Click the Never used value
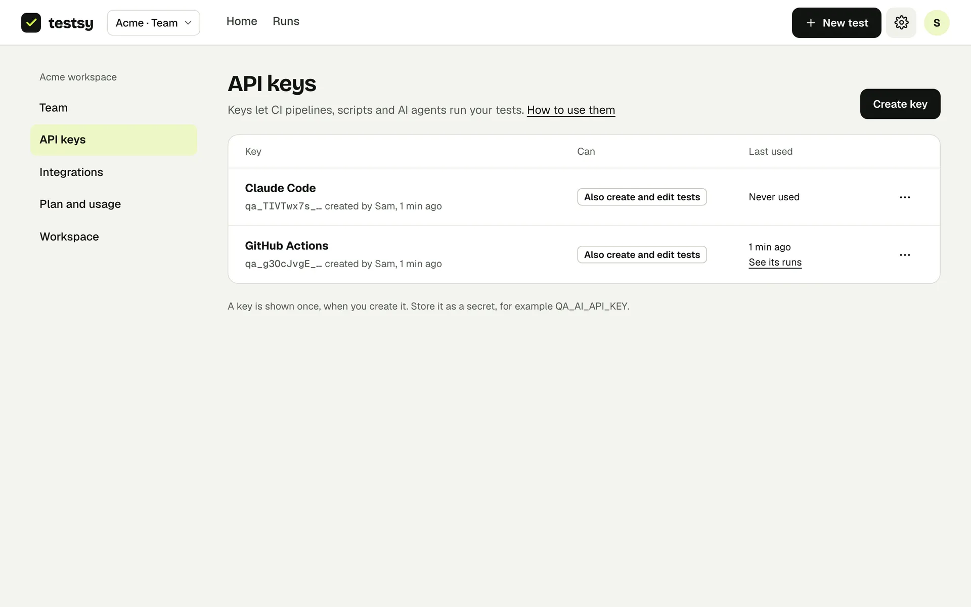Image resolution: width=971 pixels, height=607 pixels. pos(774,197)
